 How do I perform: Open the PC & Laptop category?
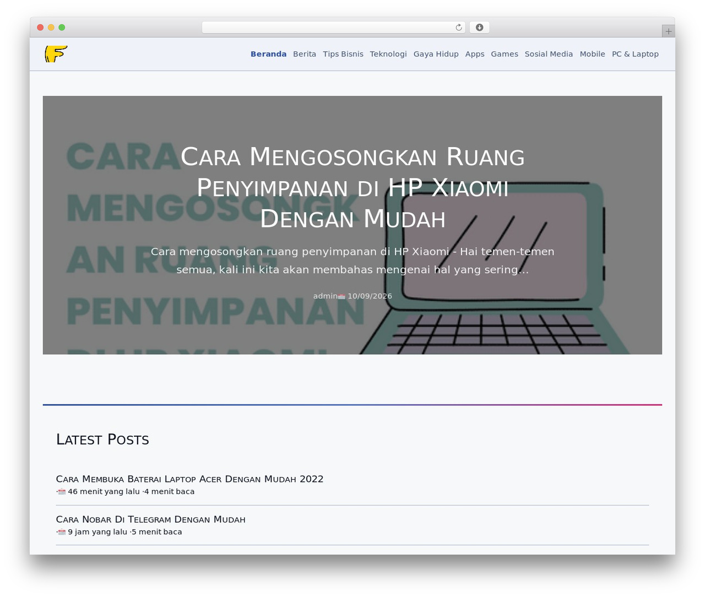click(x=635, y=54)
